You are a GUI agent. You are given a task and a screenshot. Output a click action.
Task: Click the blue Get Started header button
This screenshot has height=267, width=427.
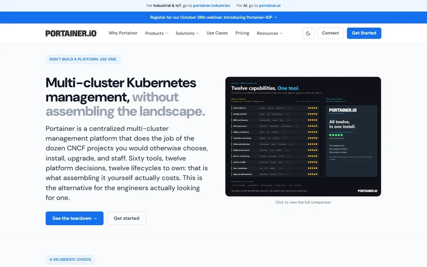click(x=364, y=33)
